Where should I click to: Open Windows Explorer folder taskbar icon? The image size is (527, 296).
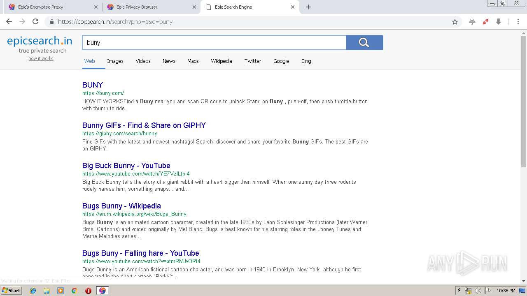(47, 291)
